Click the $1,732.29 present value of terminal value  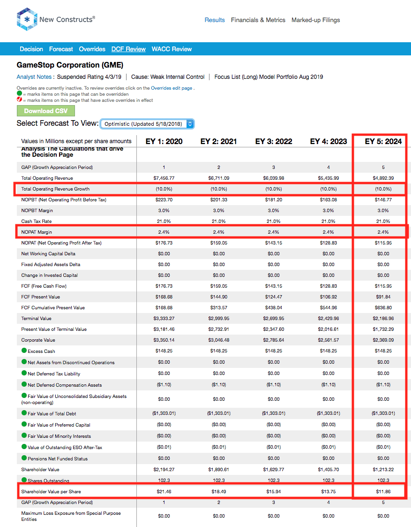[x=383, y=329]
